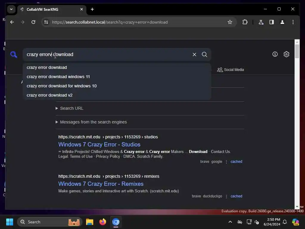
Task: Open the About info icon
Action: tap(275, 54)
